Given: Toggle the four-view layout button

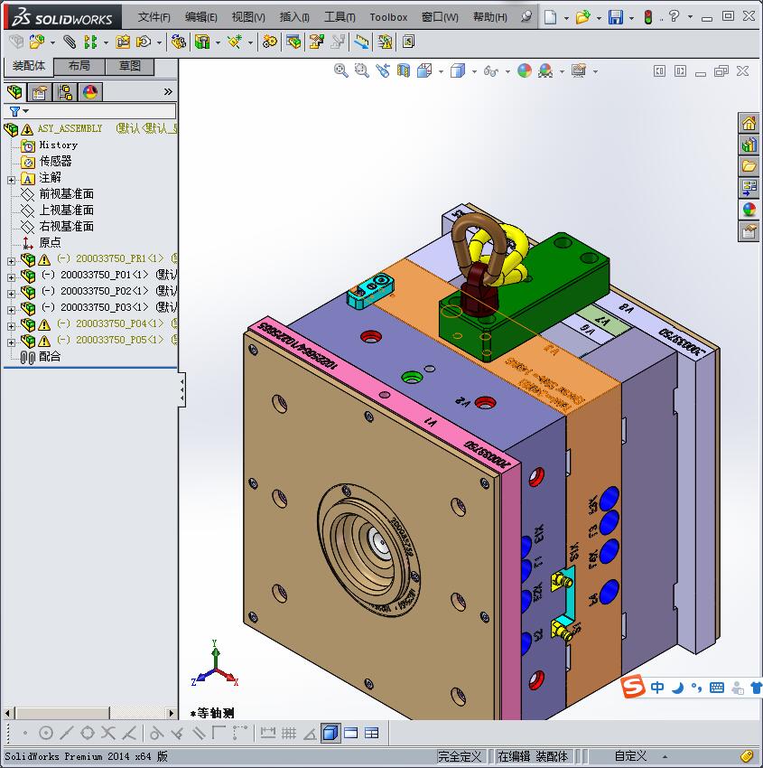Looking at the screenshot, I should pyautogui.click(x=372, y=733).
